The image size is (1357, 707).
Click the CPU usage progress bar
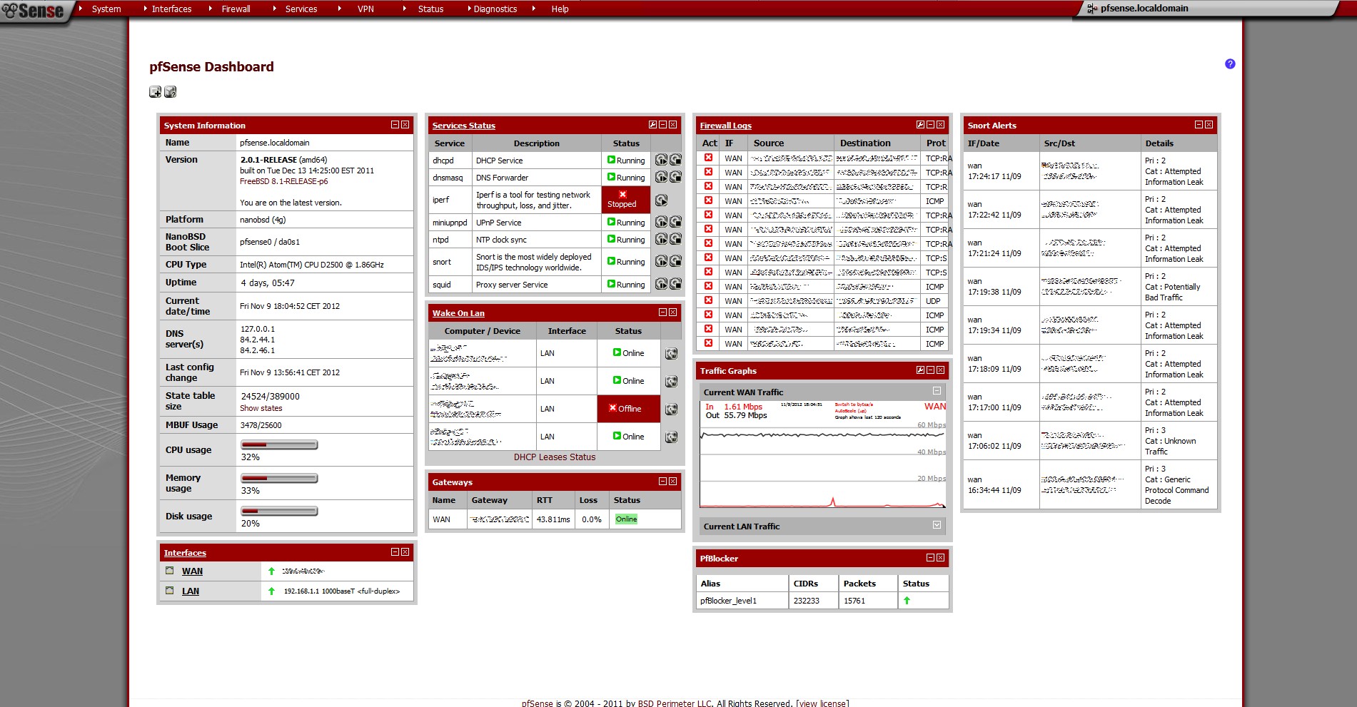coord(279,444)
